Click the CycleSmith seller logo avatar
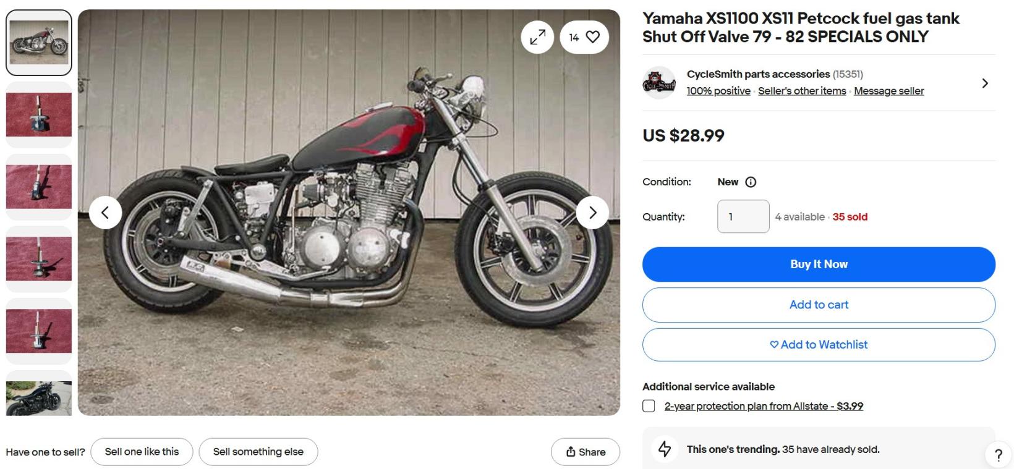Image resolution: width=1014 pixels, height=469 pixels. click(x=659, y=83)
